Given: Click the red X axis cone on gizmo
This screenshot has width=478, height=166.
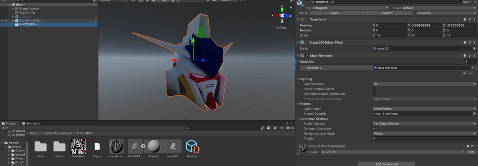Looking at the screenshot, I should point(276,15).
